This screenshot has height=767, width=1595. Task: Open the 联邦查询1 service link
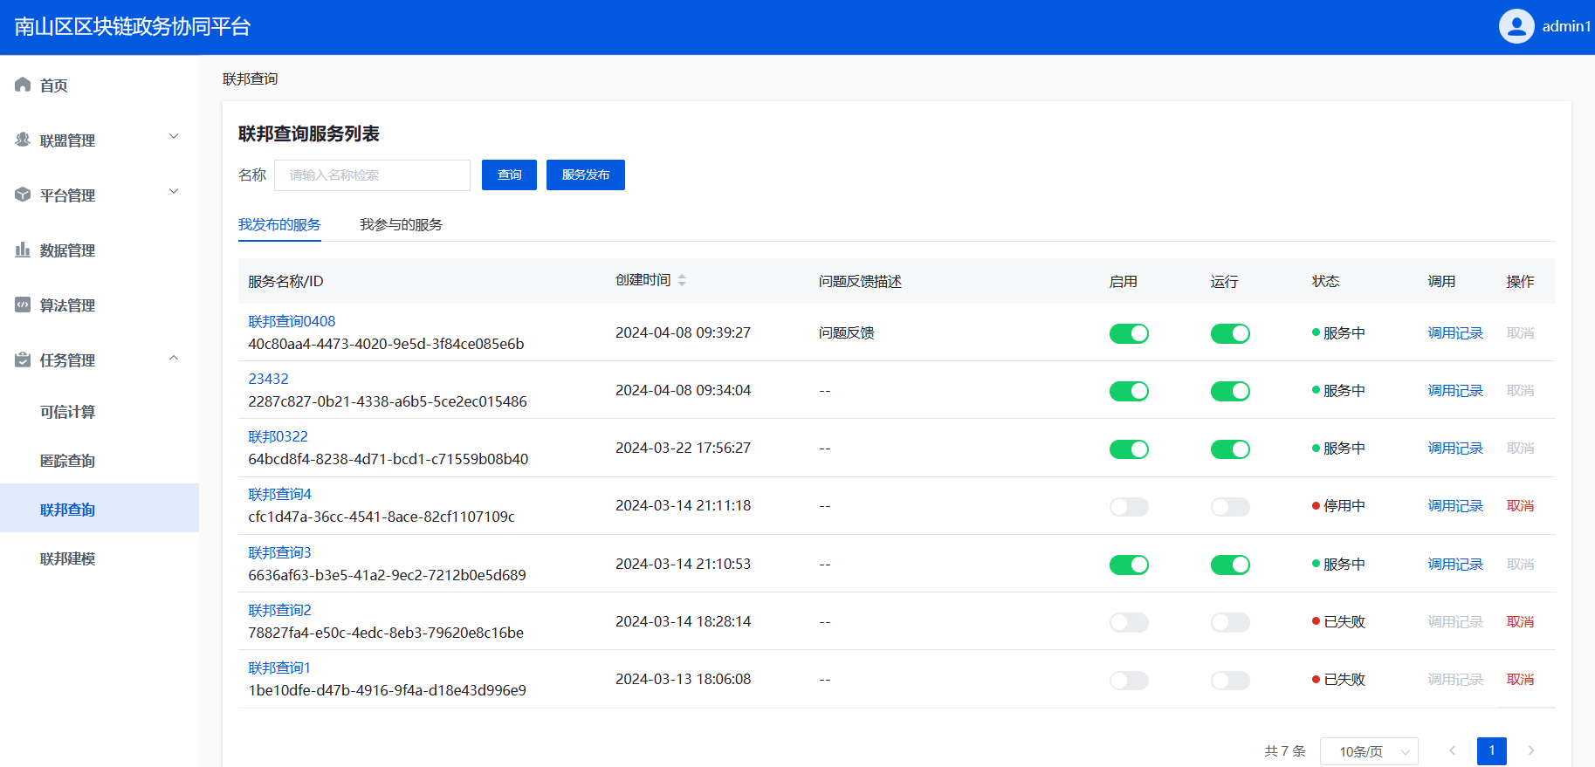click(279, 668)
